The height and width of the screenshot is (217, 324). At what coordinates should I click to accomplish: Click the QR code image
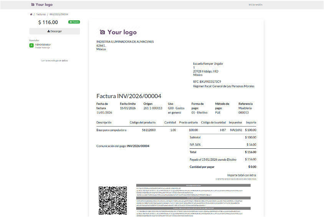tap(113, 201)
